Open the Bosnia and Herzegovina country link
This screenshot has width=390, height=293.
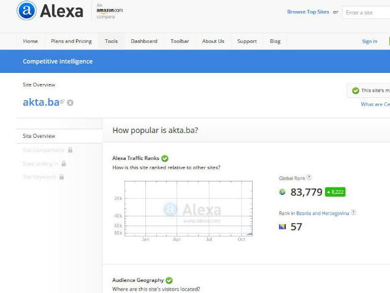323,213
